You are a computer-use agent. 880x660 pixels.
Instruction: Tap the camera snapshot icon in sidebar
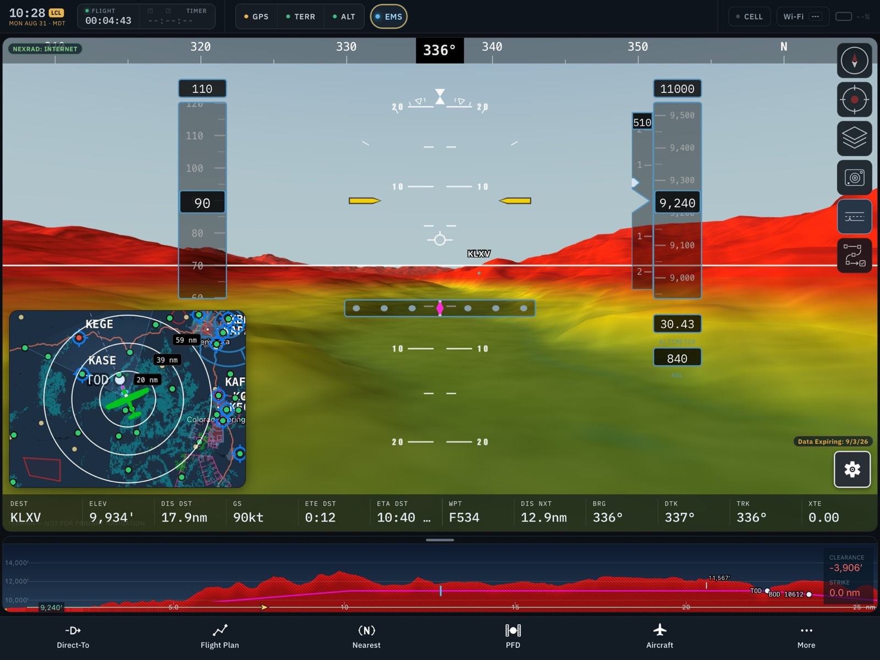854,178
